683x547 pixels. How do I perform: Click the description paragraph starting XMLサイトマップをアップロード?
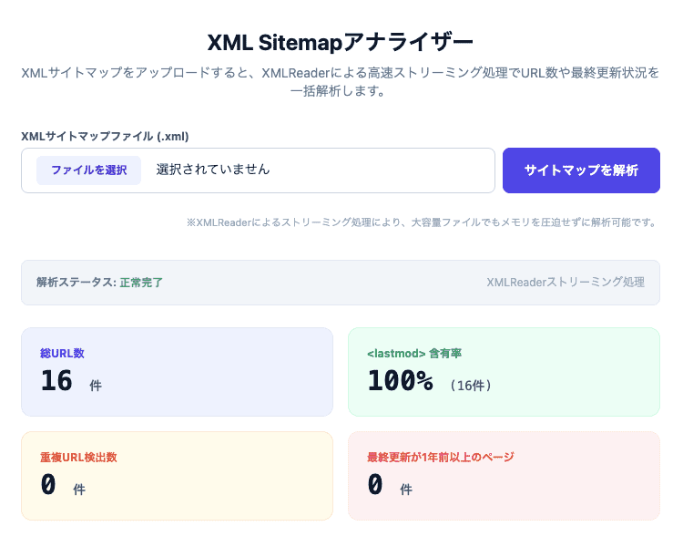[x=341, y=81]
